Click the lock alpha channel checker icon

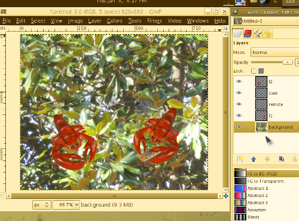coord(261,71)
